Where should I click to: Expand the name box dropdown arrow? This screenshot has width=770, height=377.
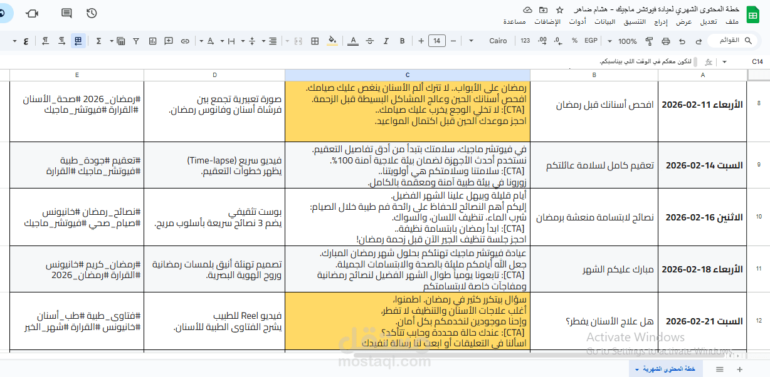coord(724,62)
